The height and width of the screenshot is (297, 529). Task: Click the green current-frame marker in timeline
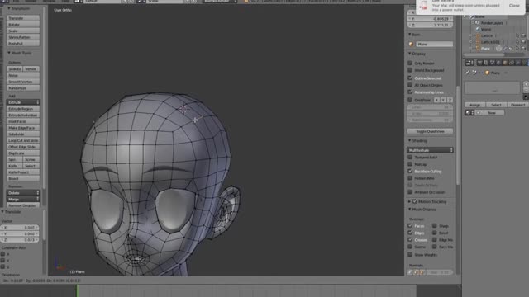77,290
